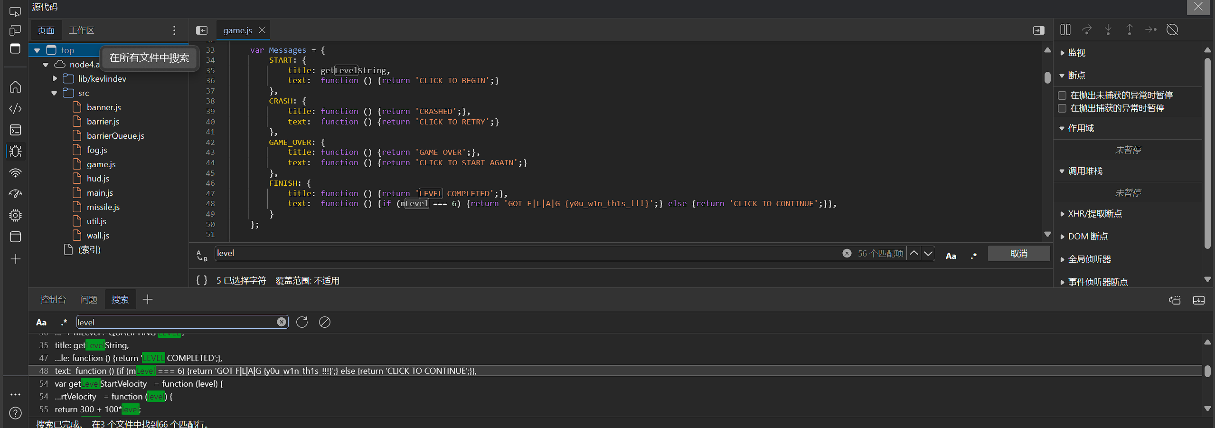1215x428 pixels.
Task: Click the 取消 button in find bar
Action: pyautogui.click(x=1019, y=254)
